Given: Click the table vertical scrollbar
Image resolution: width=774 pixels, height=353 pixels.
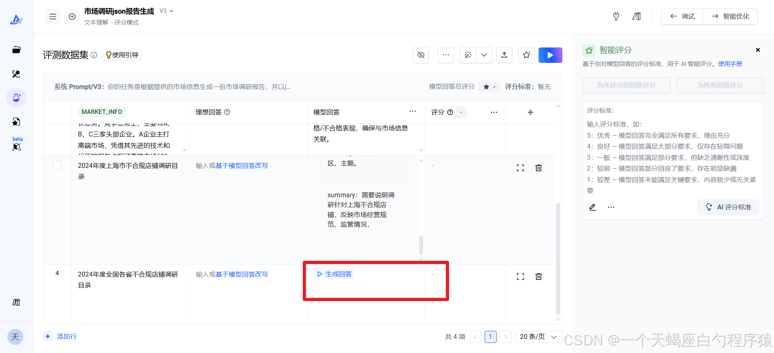Looking at the screenshot, I should click(558, 258).
